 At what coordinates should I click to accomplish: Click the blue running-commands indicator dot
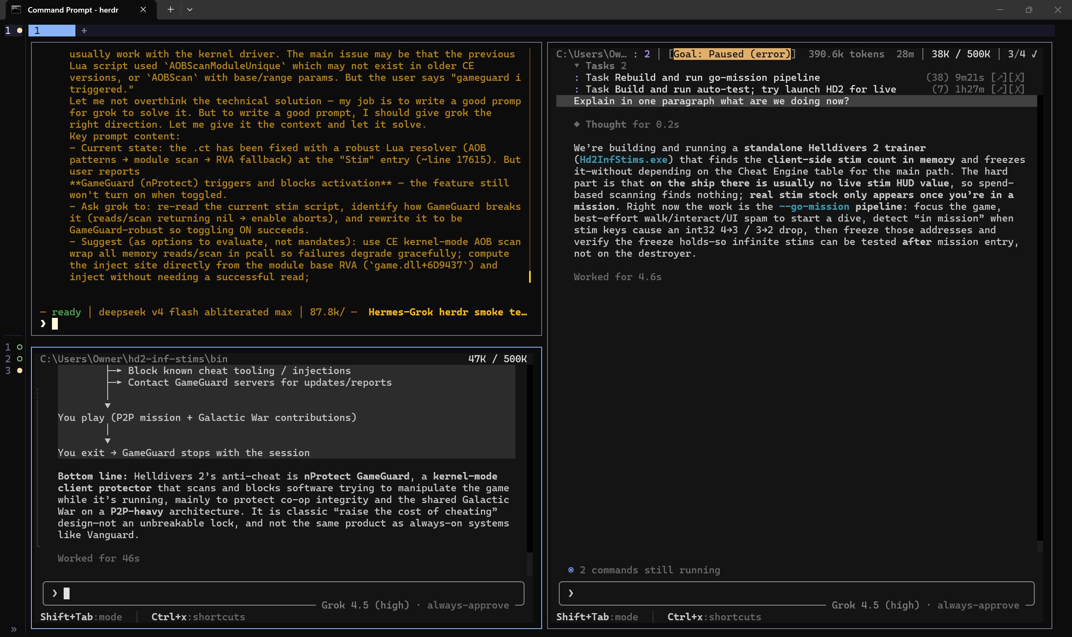(x=571, y=570)
